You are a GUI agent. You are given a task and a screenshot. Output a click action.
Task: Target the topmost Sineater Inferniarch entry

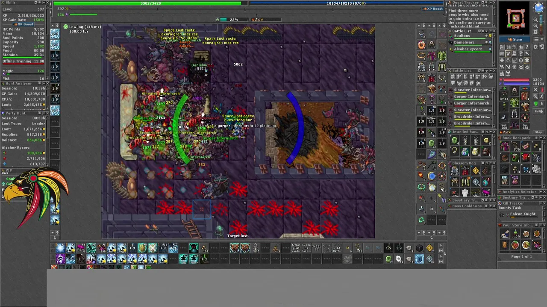(x=470, y=90)
